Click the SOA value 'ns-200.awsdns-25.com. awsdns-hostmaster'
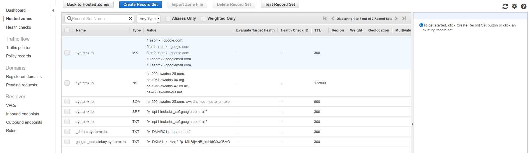This screenshot has width=531, height=153. point(188,102)
